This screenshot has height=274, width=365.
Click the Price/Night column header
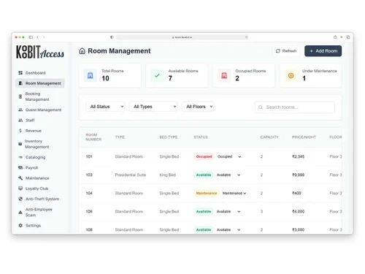click(304, 137)
